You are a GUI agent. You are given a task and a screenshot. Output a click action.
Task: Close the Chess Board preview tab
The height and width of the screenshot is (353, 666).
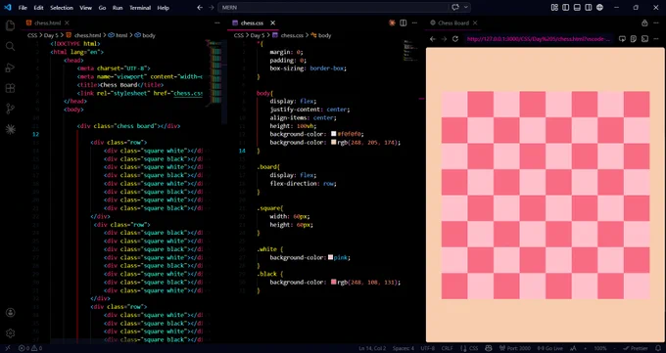(475, 22)
